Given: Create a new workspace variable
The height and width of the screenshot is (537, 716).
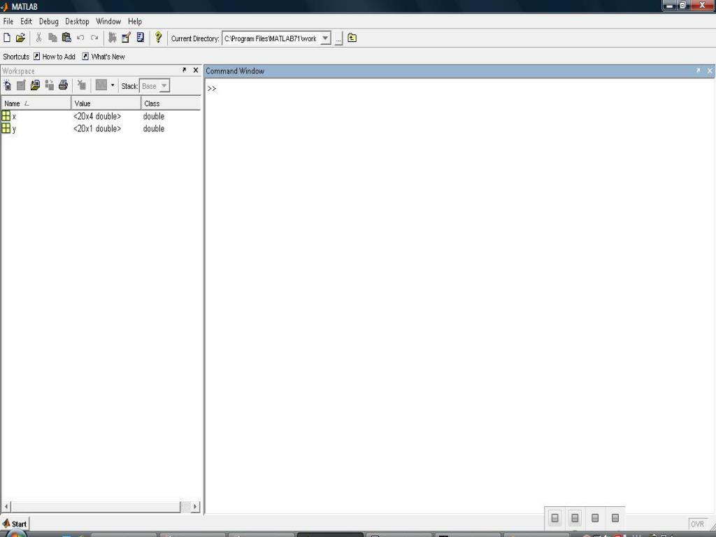Looking at the screenshot, I should click(7, 85).
